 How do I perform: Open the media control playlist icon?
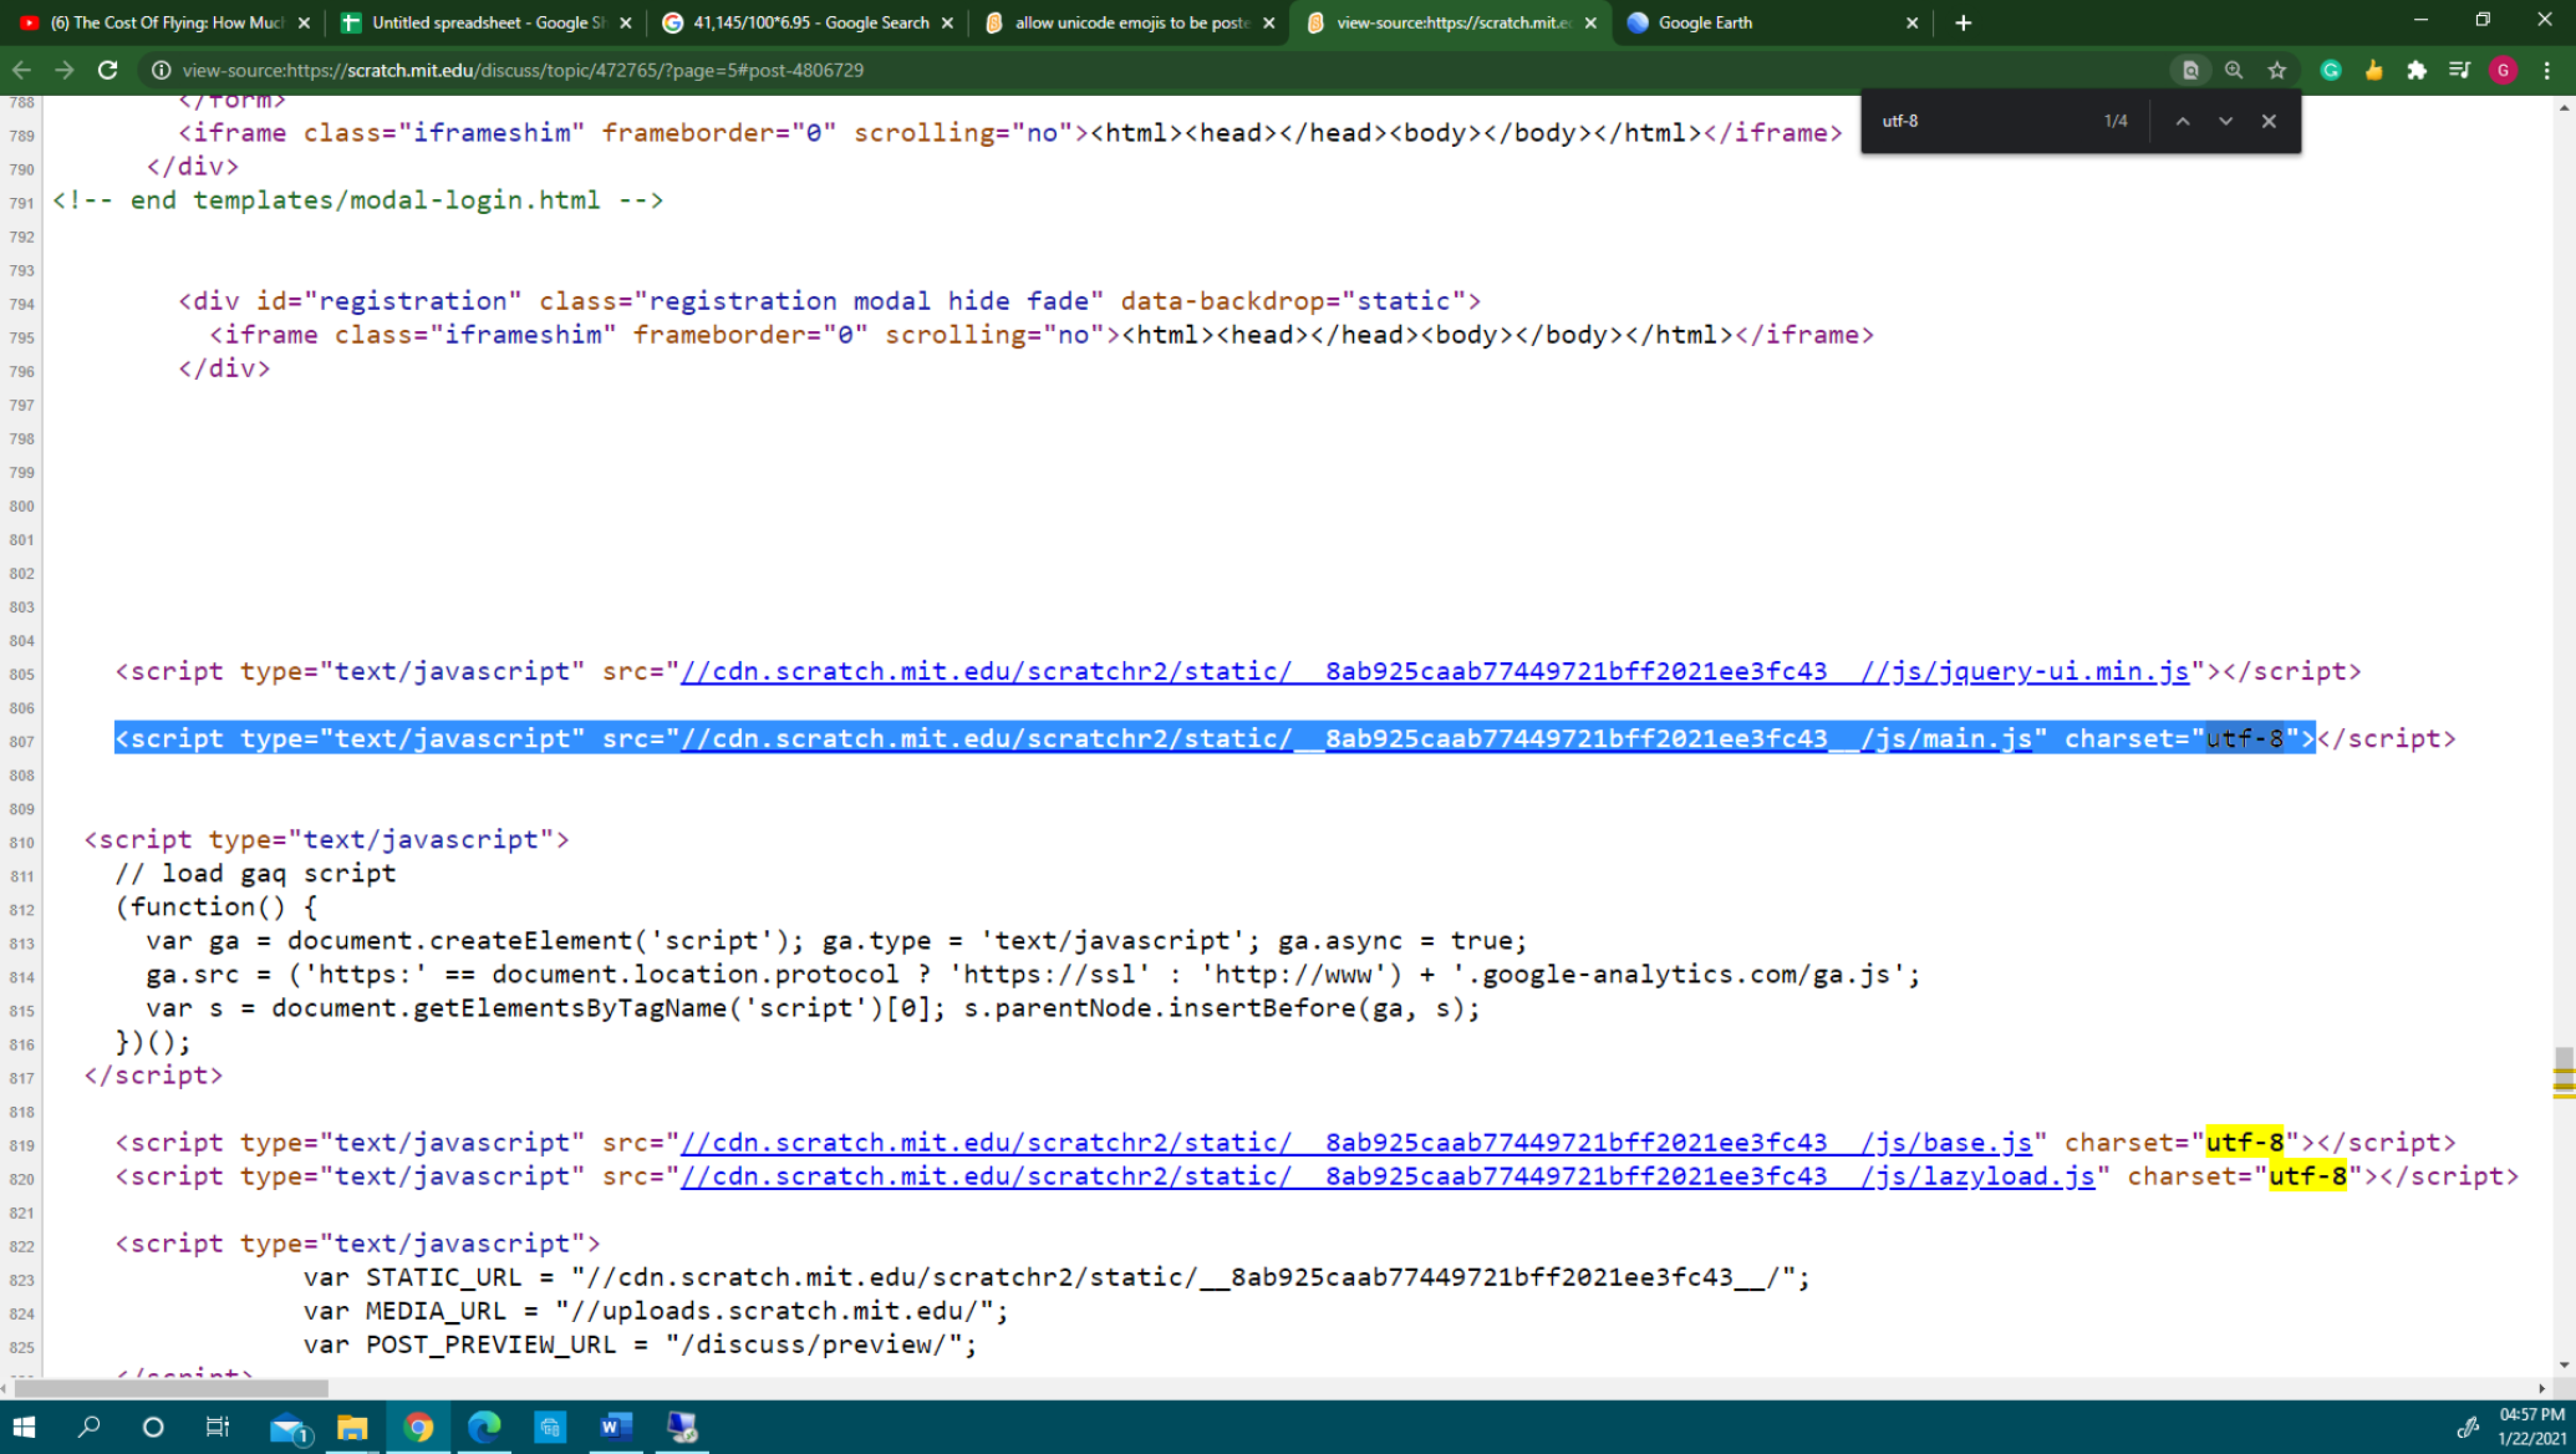[x=2459, y=70]
